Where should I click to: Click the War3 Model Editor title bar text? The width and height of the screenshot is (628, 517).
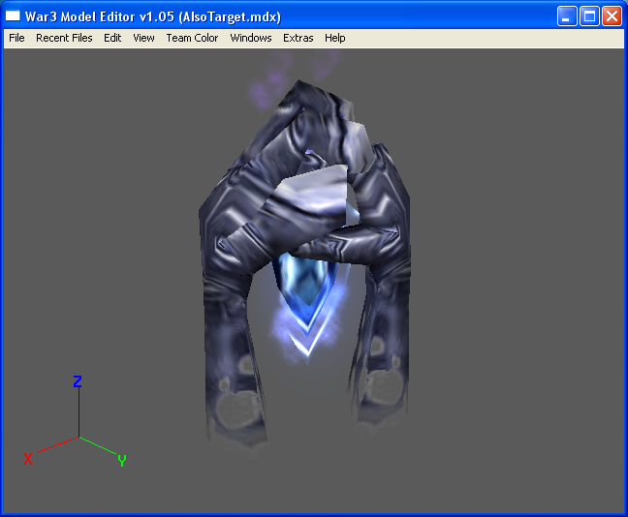pyautogui.click(x=153, y=16)
